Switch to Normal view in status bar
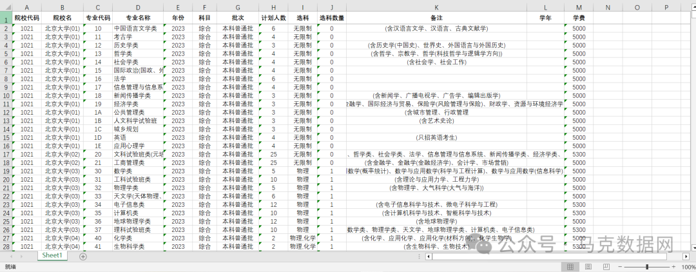 (x=570, y=267)
